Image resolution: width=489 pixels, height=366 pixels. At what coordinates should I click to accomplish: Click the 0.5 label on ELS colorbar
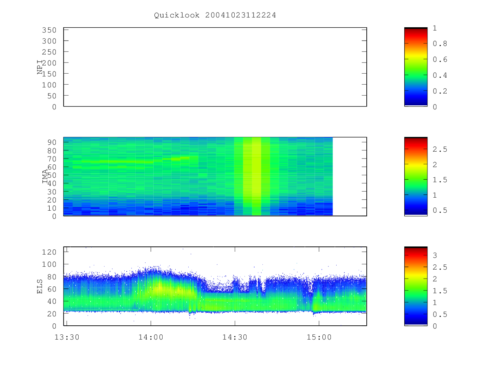click(440, 314)
